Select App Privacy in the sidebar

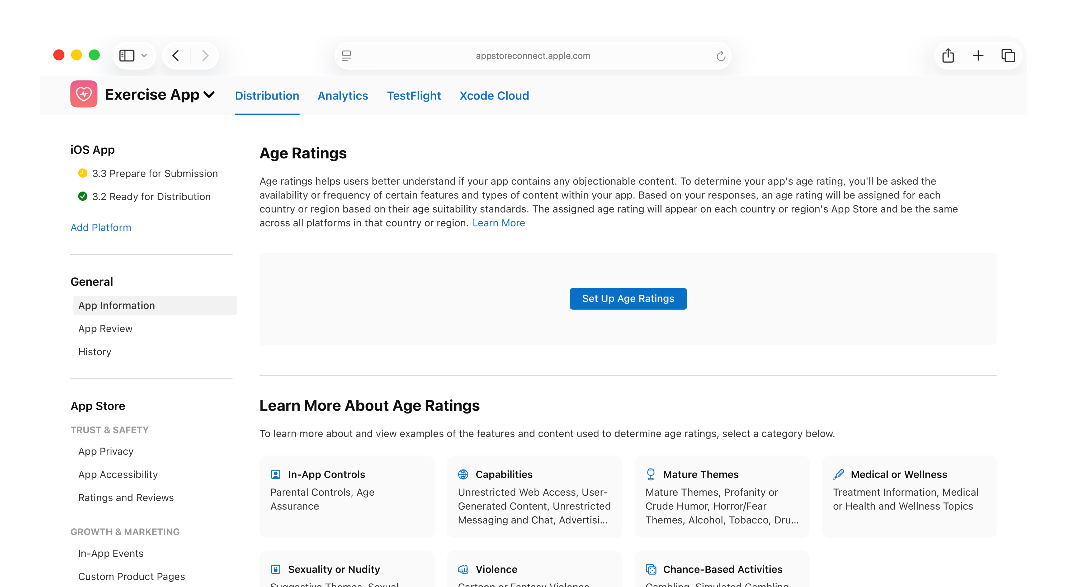pyautogui.click(x=106, y=451)
